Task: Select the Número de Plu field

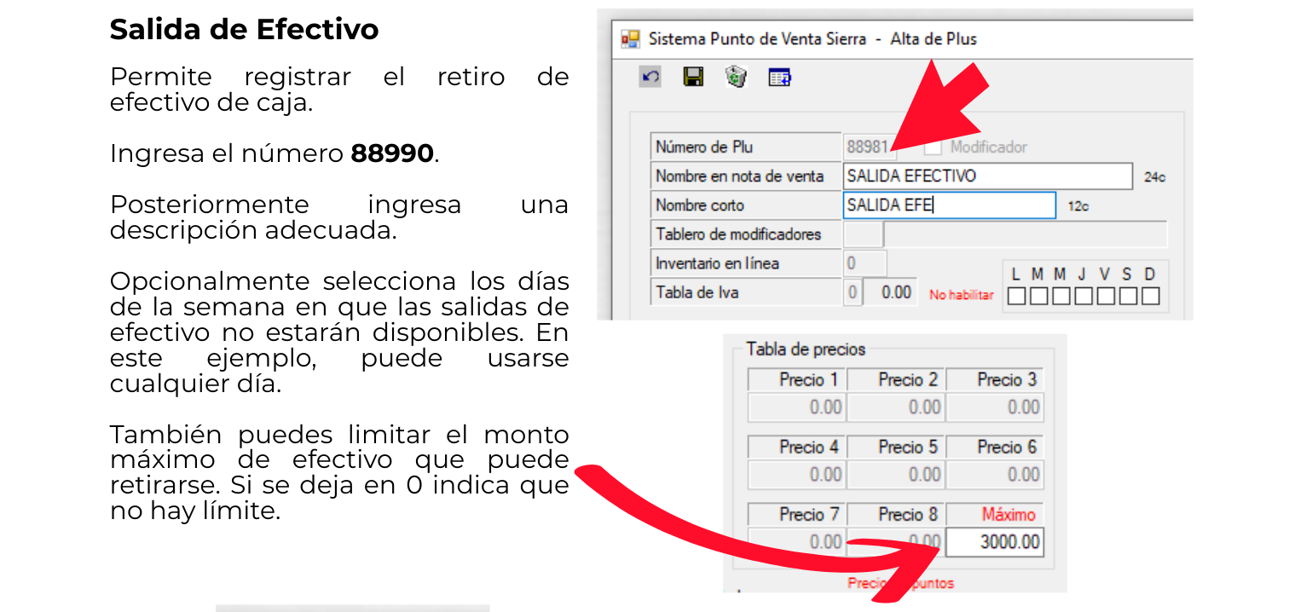Action: pyautogui.click(x=868, y=147)
